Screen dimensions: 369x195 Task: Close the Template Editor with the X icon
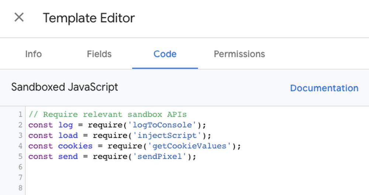(x=19, y=17)
